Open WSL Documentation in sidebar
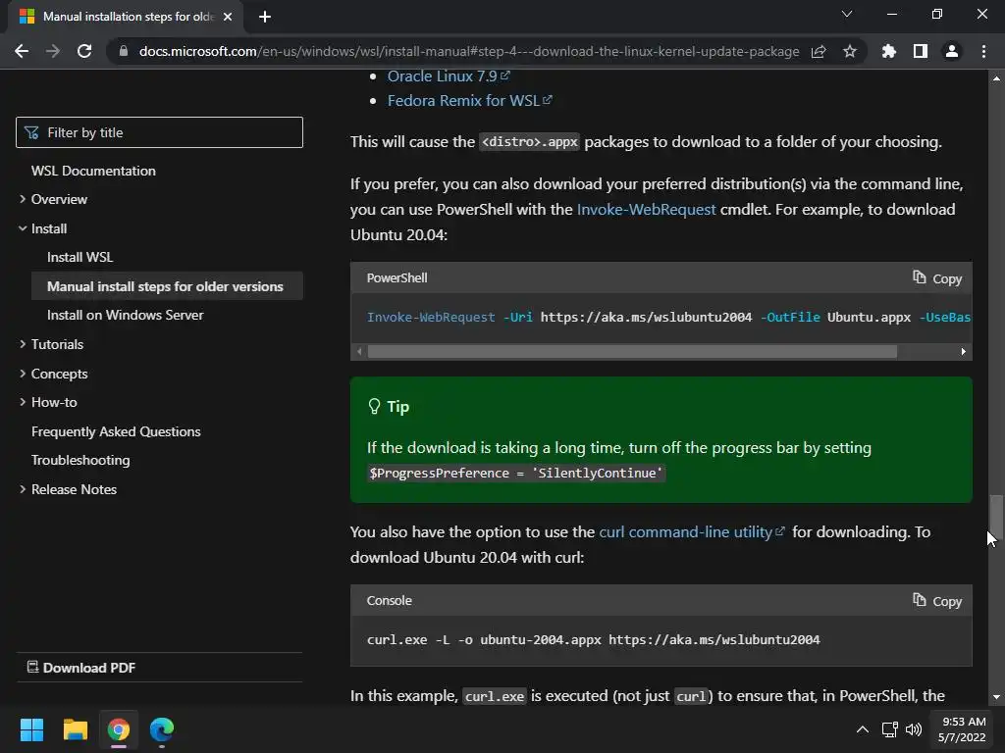 point(93,171)
